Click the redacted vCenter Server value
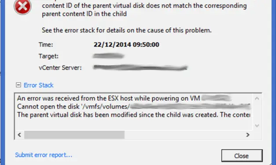This screenshot has width=276, height=165. 140,68
